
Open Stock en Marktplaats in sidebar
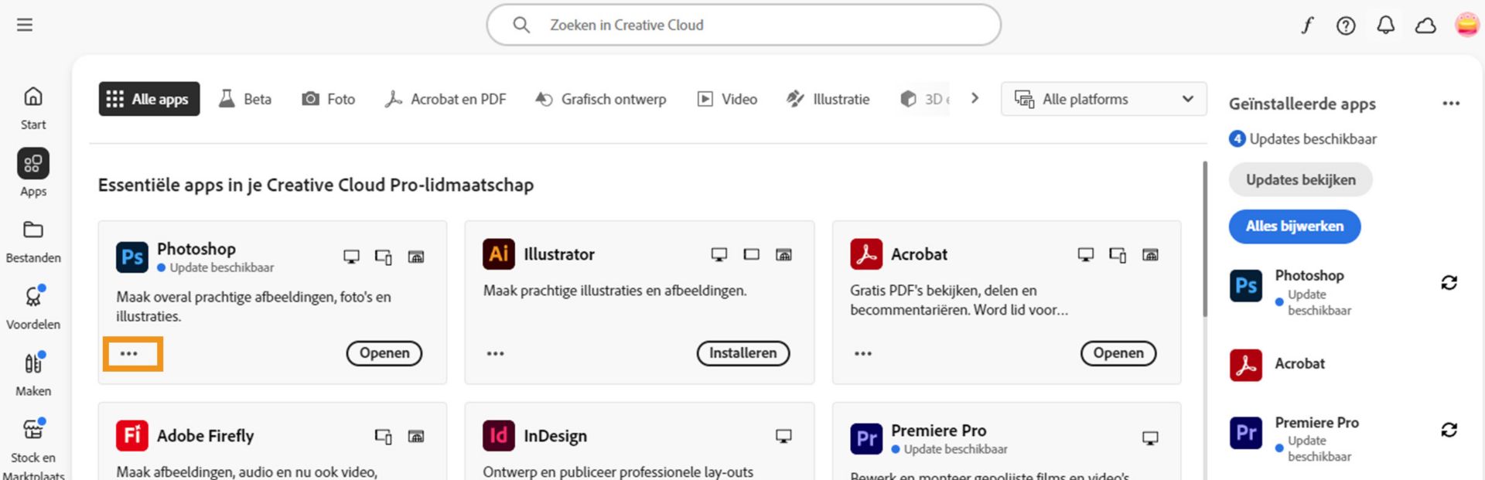pos(32,448)
